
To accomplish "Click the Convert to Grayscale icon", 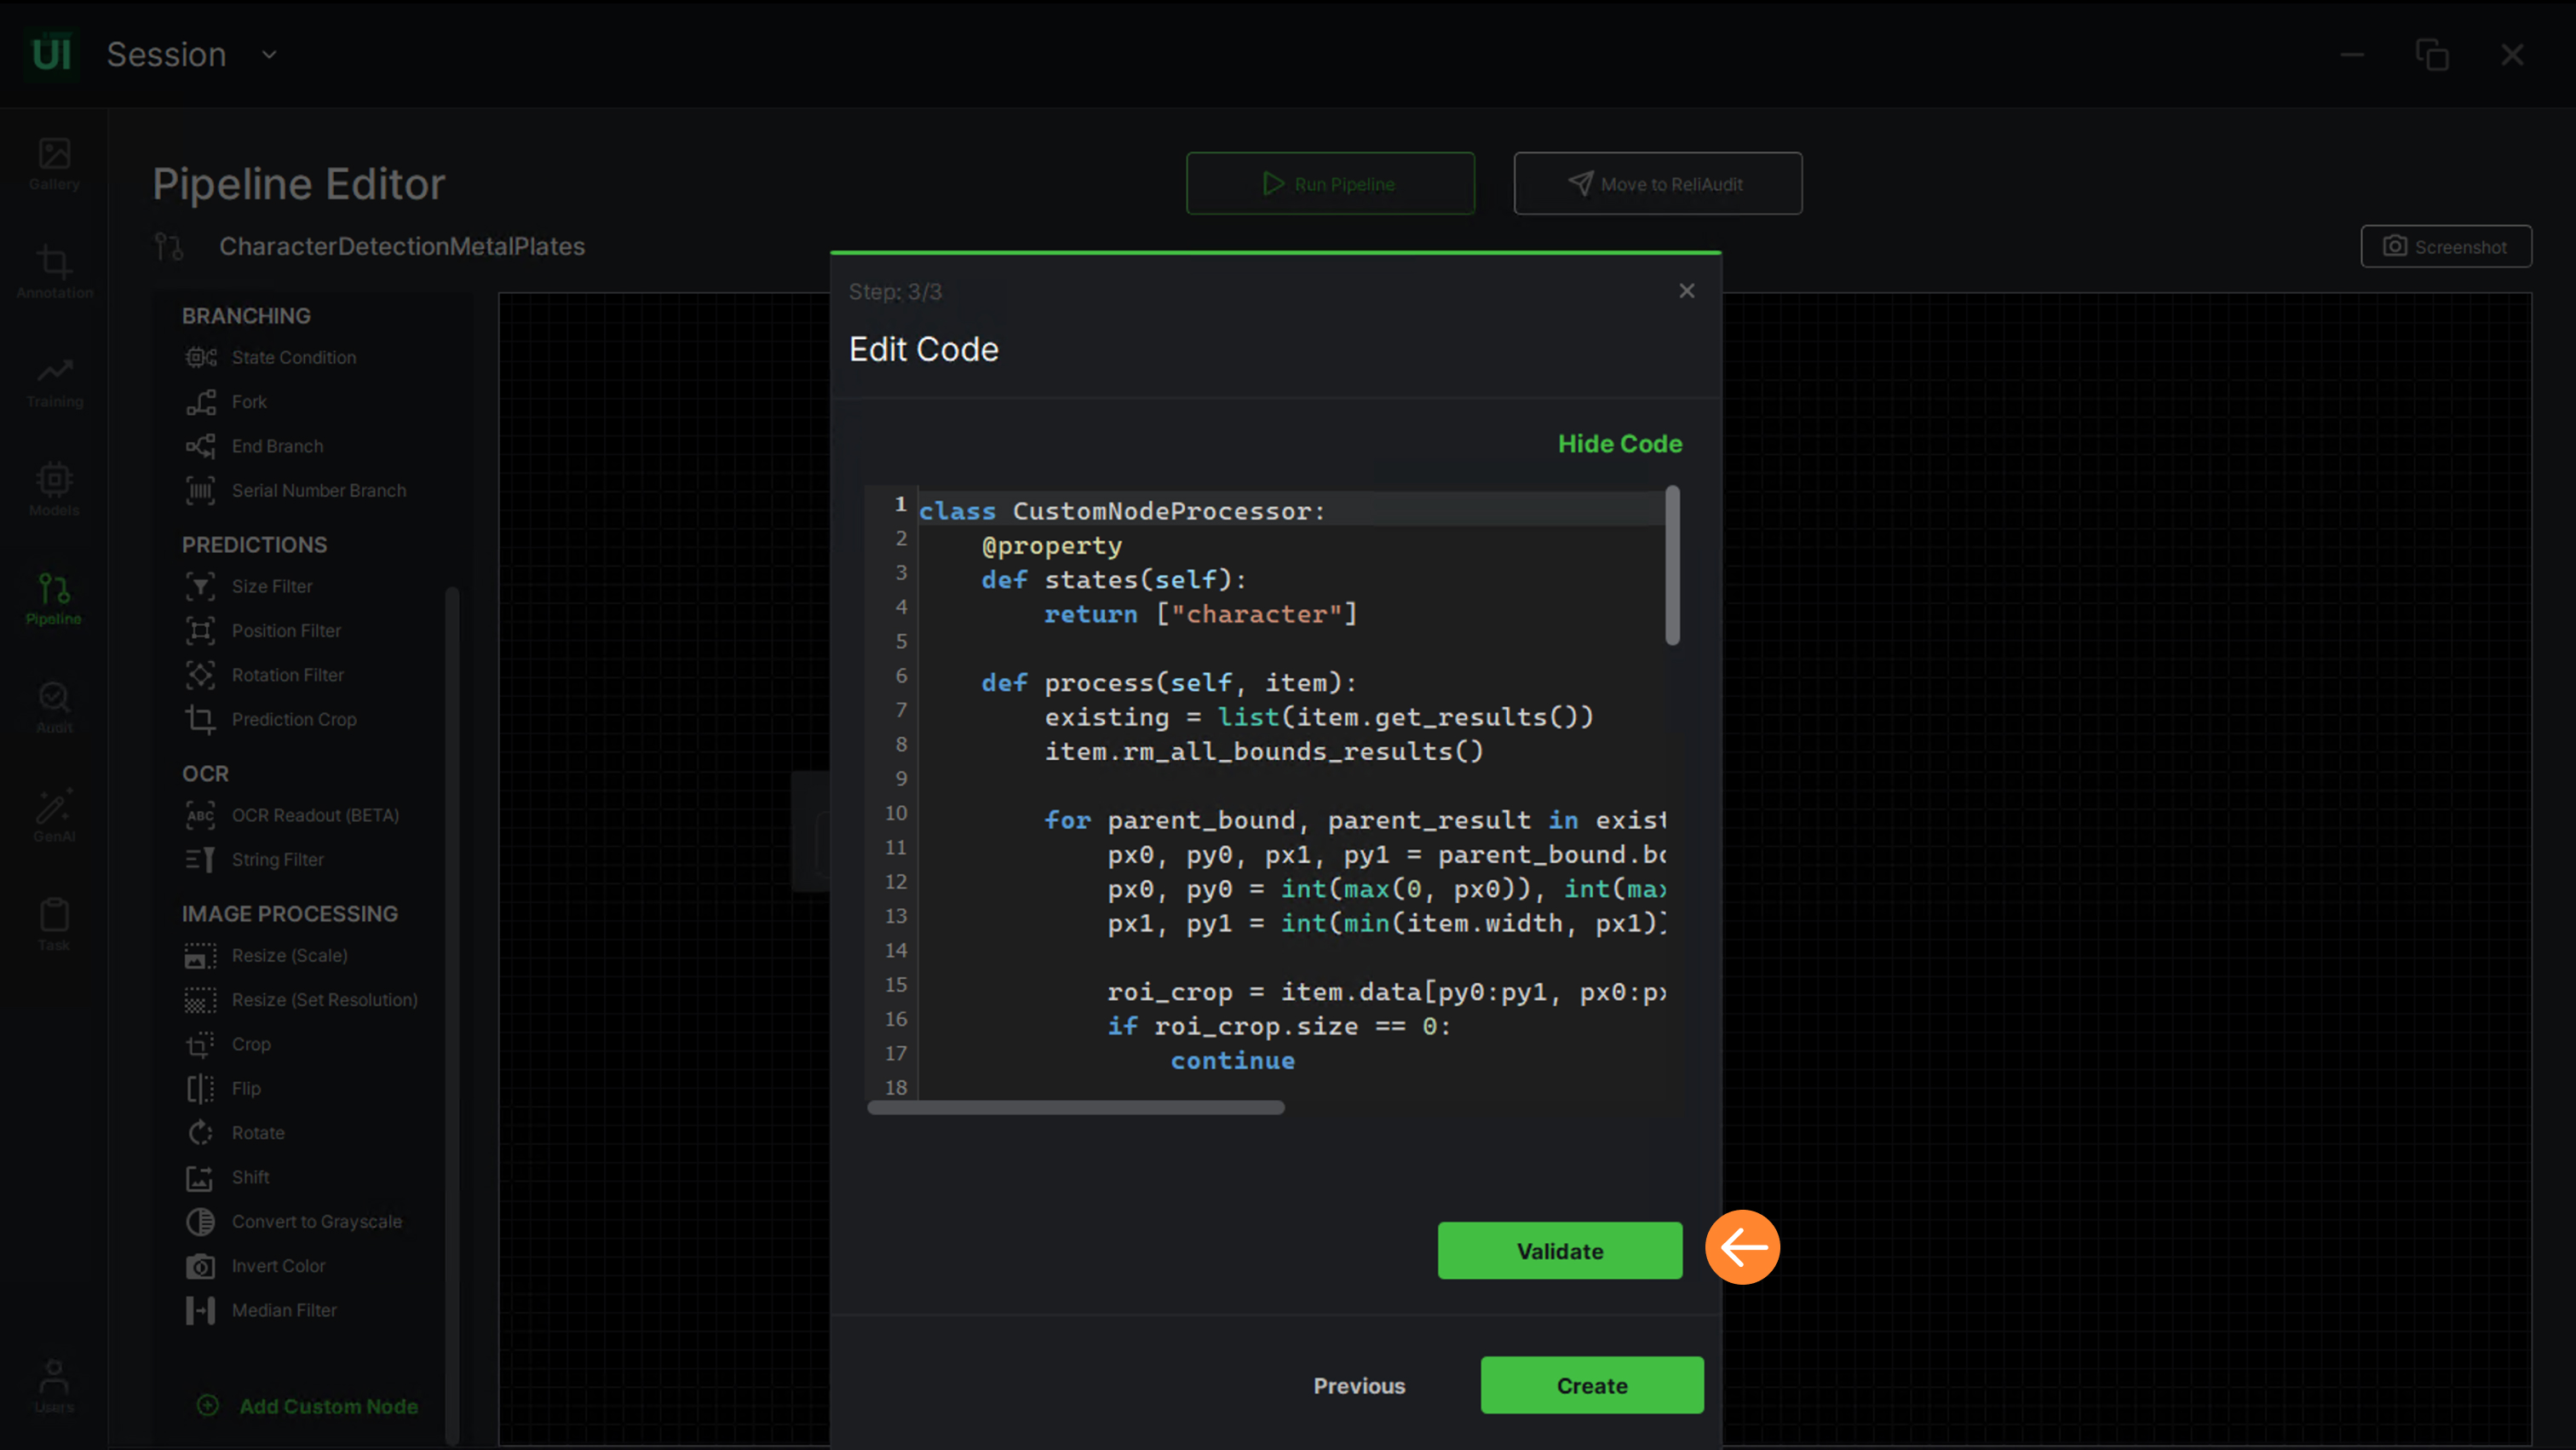I will (200, 1222).
